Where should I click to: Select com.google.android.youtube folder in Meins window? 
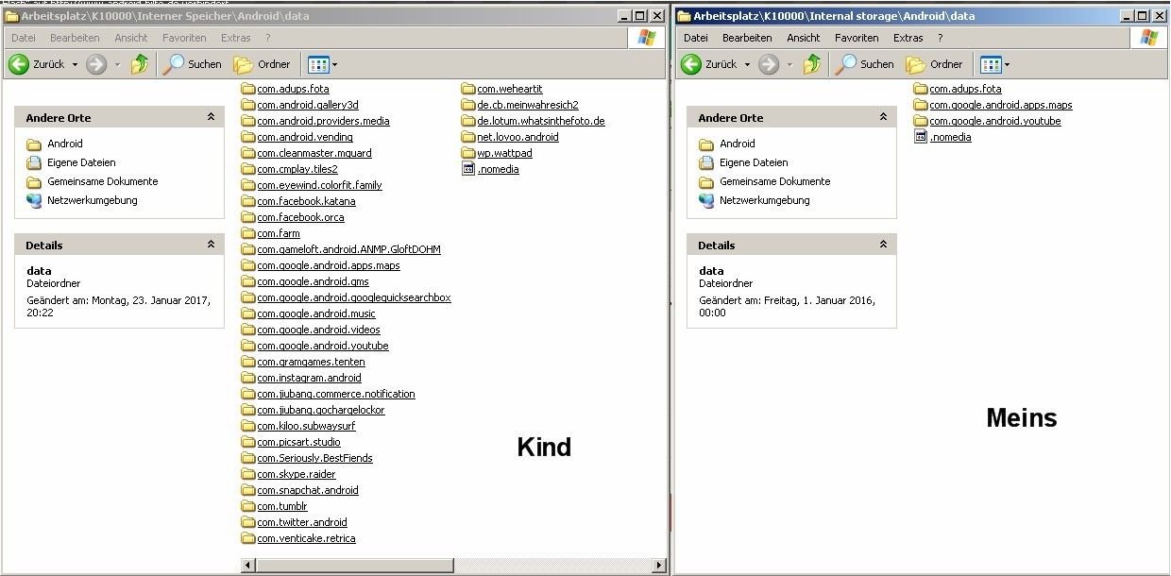coord(987,121)
